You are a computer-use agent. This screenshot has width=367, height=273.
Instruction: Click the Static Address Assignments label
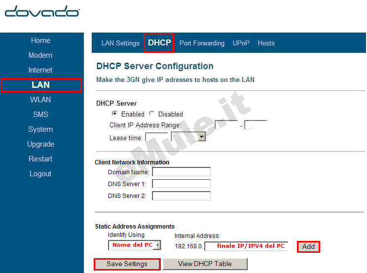point(135,227)
